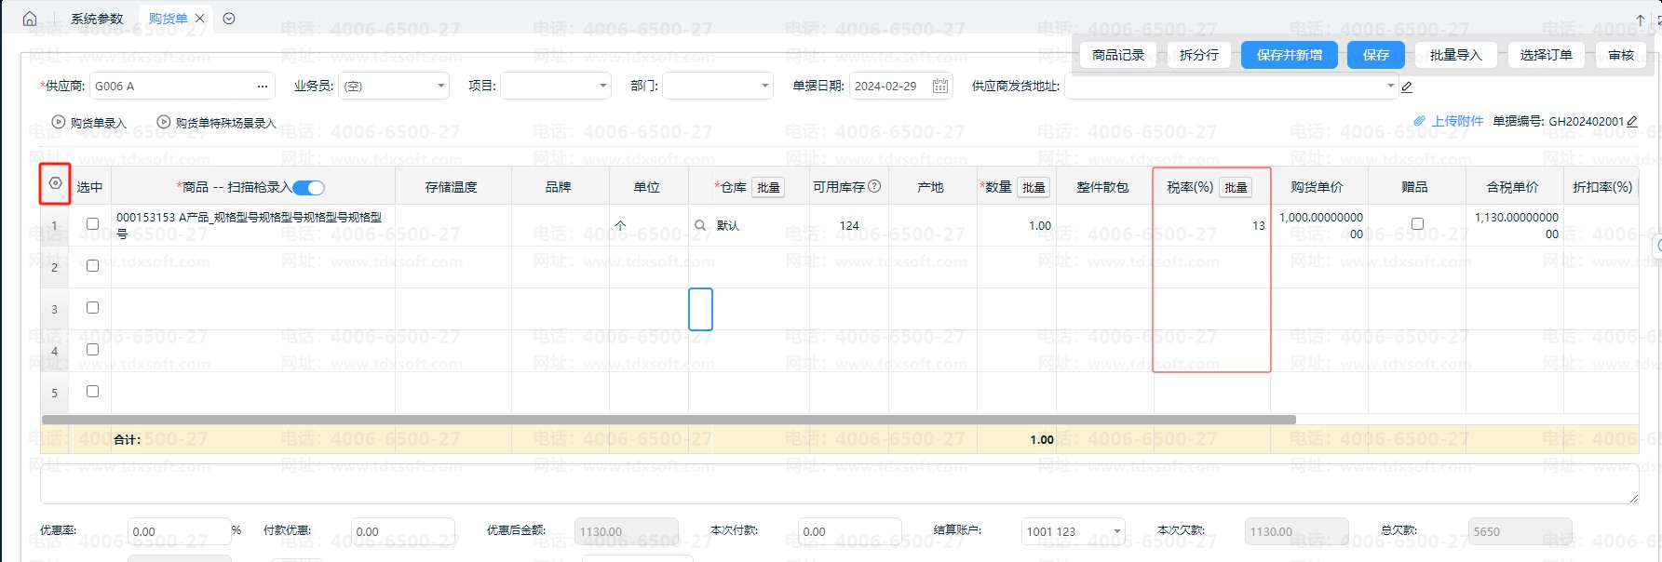Open the tab list dropdown circle icon
The image size is (1662, 562).
pos(229,19)
